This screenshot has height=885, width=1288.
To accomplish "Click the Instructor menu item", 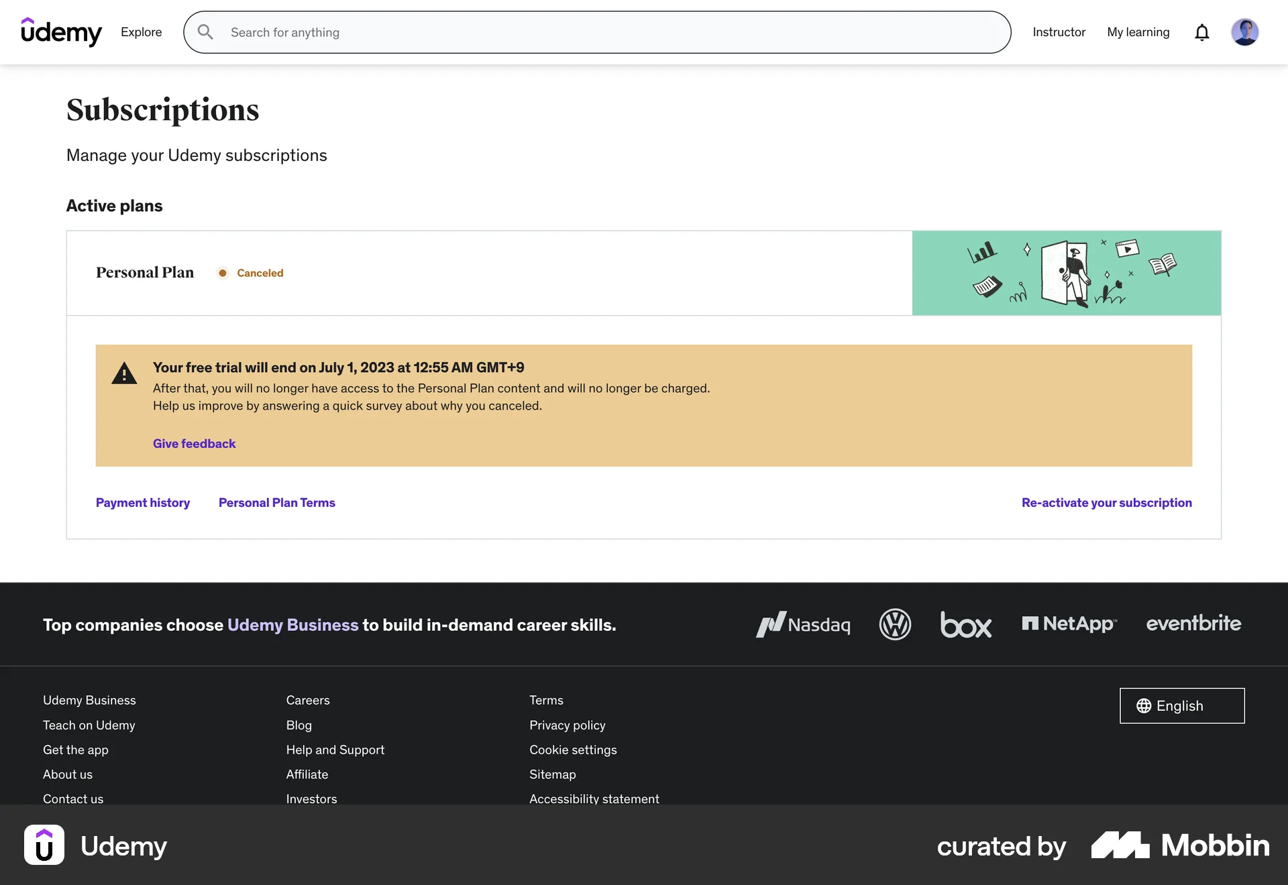I will coord(1059,32).
